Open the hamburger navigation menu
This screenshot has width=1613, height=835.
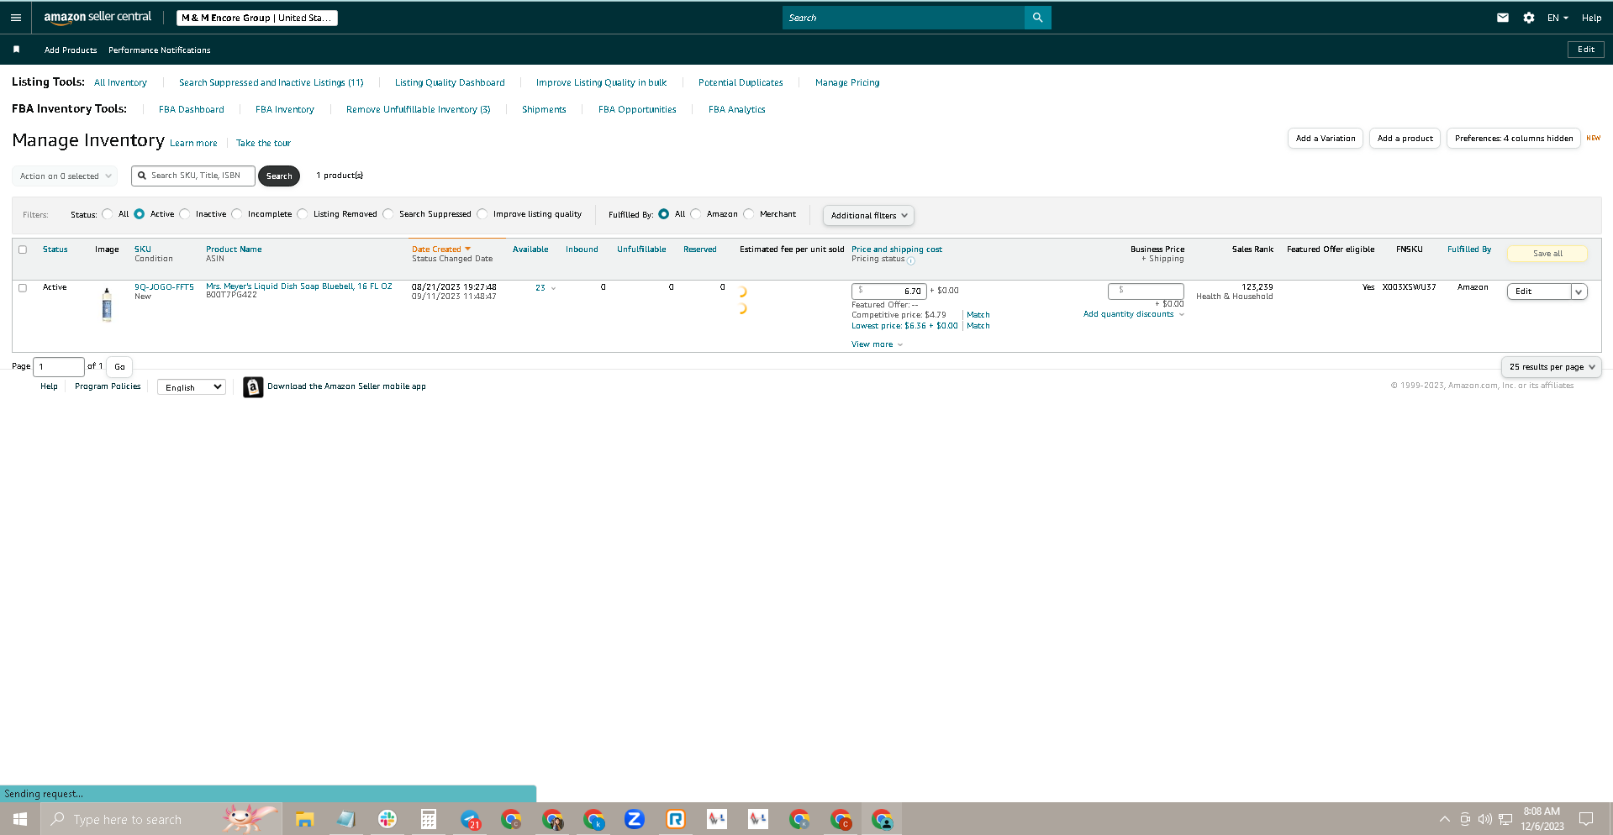pyautogui.click(x=16, y=18)
